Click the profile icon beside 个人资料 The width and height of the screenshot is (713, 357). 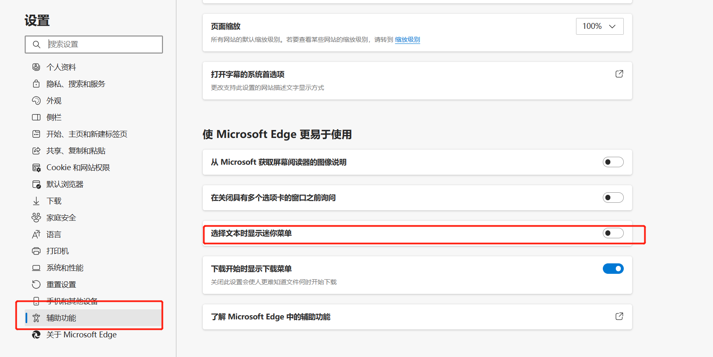(36, 67)
